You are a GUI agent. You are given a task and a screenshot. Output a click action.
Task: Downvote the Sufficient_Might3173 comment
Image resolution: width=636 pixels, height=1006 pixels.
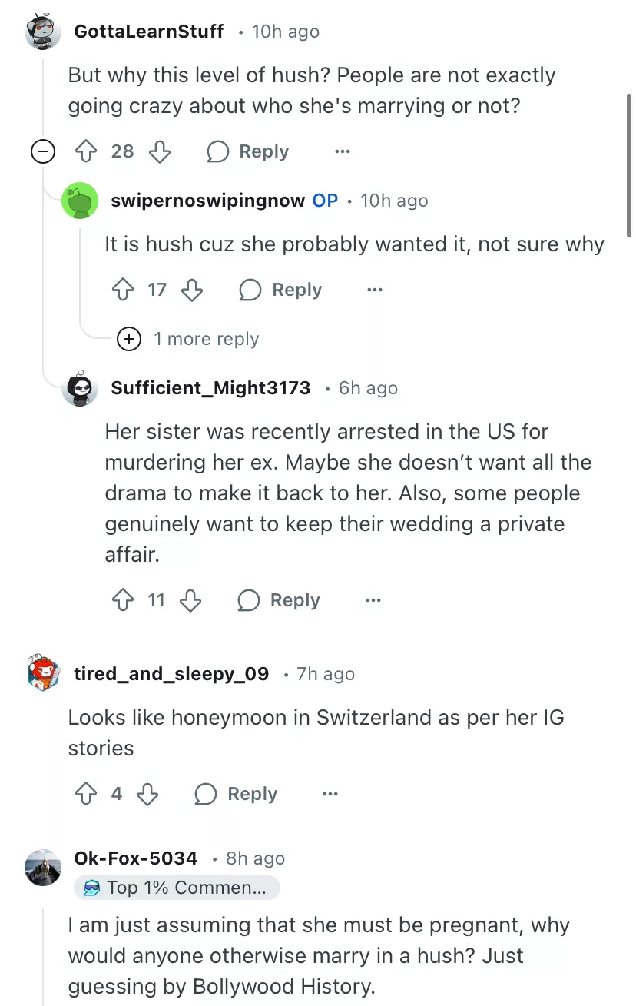(x=190, y=600)
